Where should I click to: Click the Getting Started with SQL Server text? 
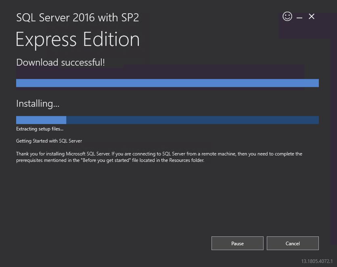coord(49,141)
